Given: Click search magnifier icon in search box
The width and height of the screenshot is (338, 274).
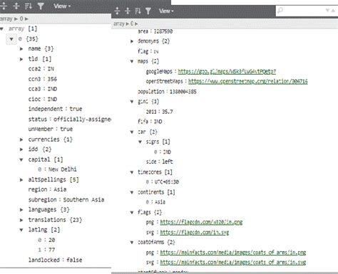Looking at the screenshot, I should click(x=280, y=11).
